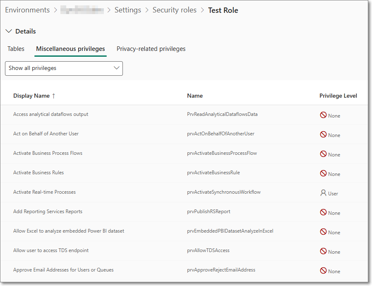
Task: Click None icon for Activate Business Rules
Action: 323,173
